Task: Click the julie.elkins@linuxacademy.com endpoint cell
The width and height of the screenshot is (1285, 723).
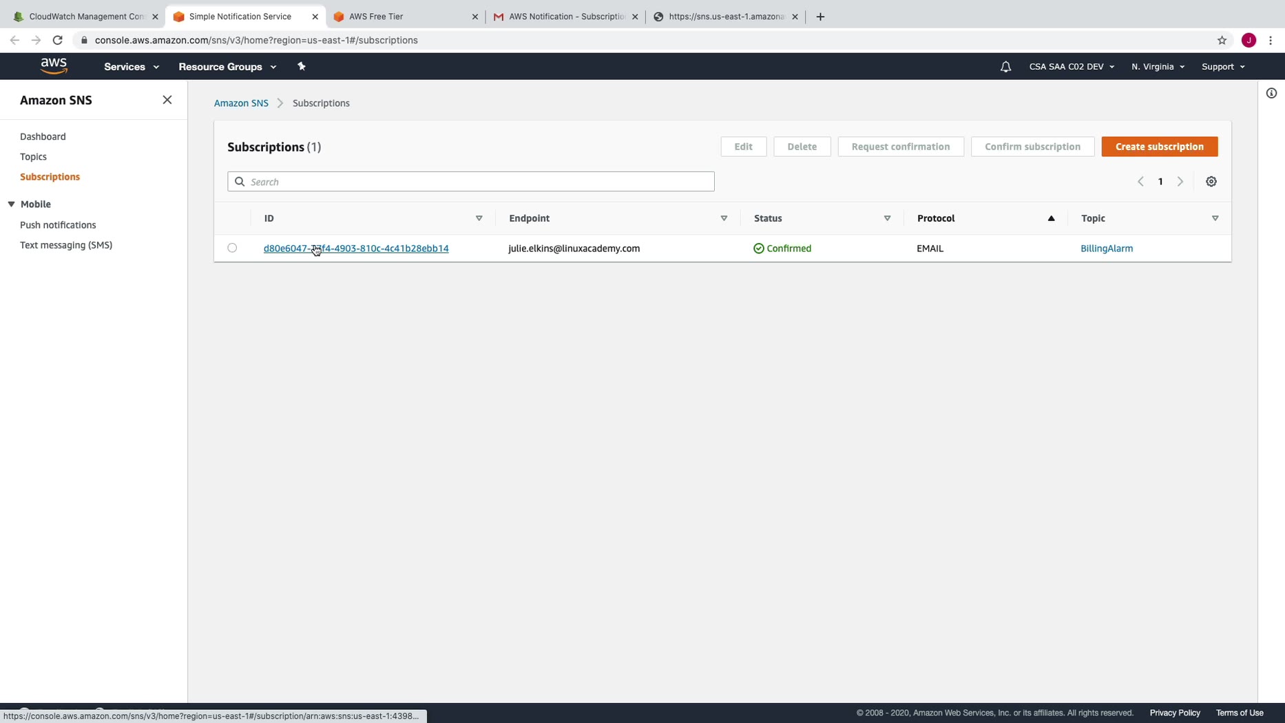Action: click(574, 248)
